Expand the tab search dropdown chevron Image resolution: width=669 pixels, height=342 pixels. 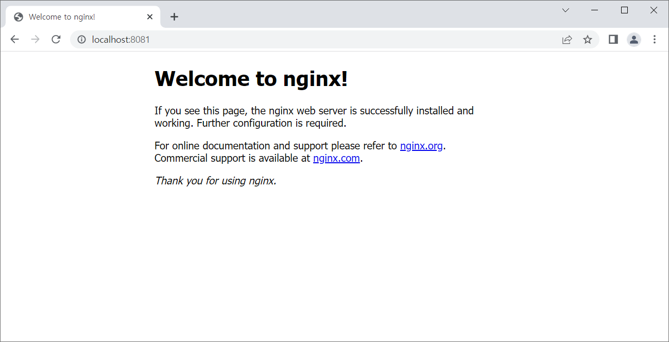click(565, 10)
